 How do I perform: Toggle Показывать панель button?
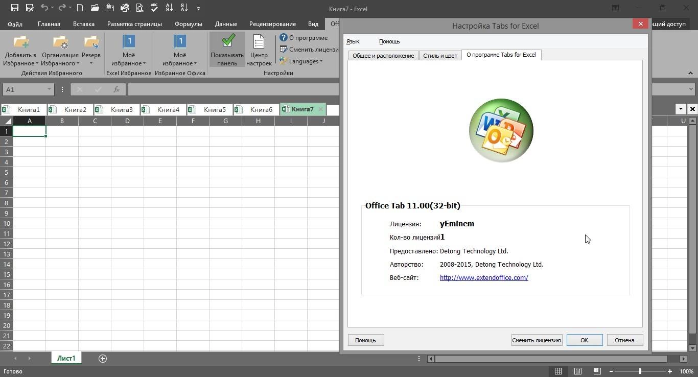[227, 51]
